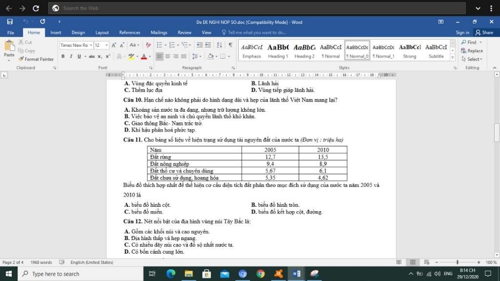The width and height of the screenshot is (500, 281).
Task: Open Select dropdown in Editing group
Action: pyautogui.click(x=472, y=59)
